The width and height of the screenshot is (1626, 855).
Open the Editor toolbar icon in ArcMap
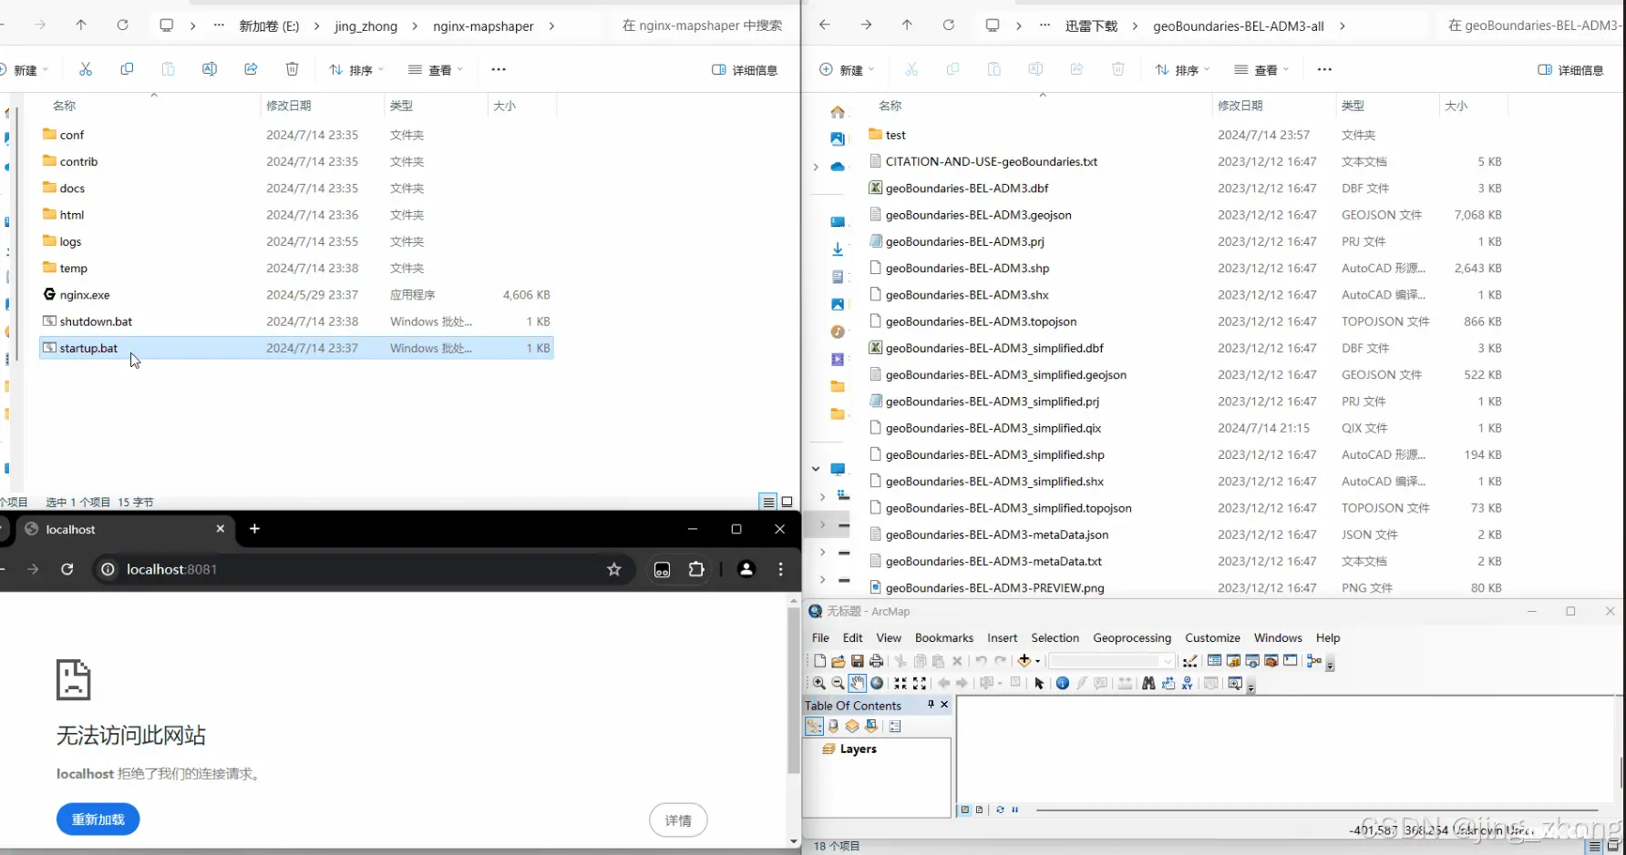tap(1189, 661)
